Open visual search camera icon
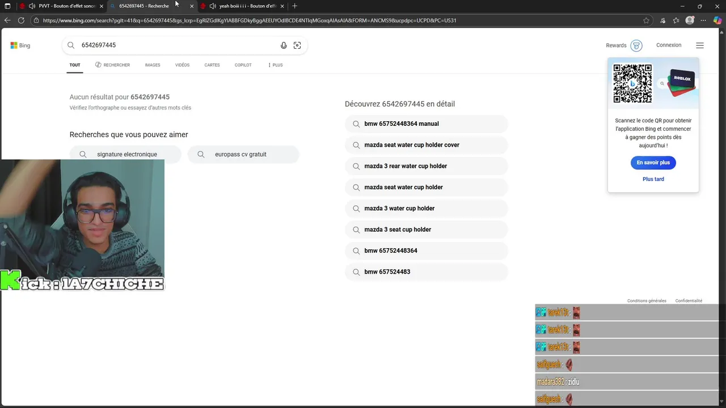 (297, 45)
